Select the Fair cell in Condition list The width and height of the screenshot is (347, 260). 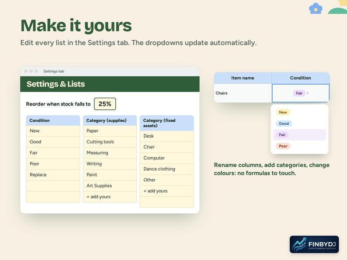pos(53,153)
